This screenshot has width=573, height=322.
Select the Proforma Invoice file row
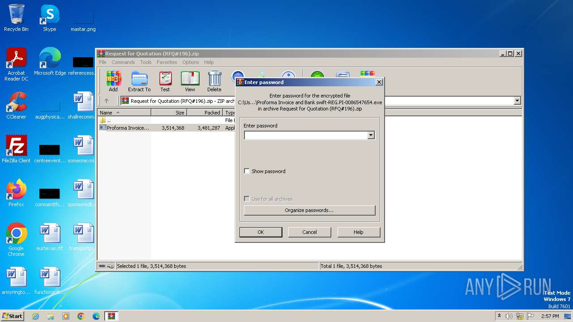[166, 128]
